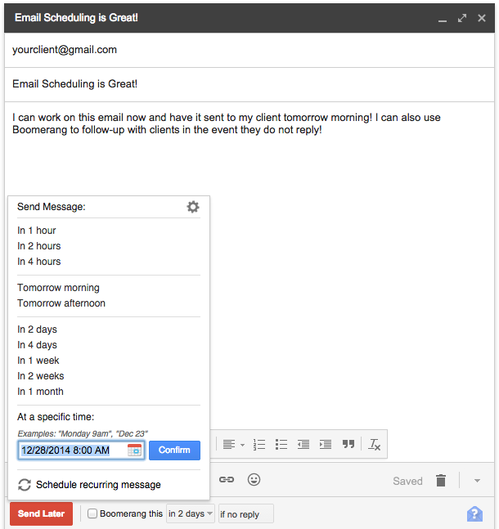Click the examples hint text
Image resolution: width=499 pixels, height=529 pixels.
83,434
